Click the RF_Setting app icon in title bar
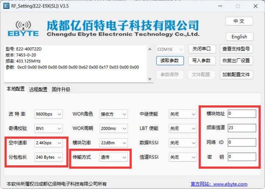265x189 pixels. (x=6, y=6)
